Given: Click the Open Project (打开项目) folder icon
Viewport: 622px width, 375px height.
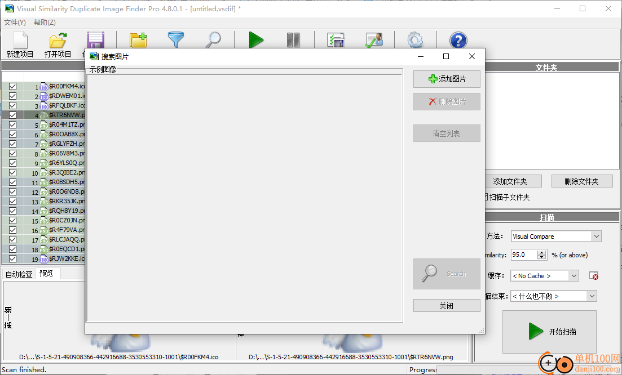Looking at the screenshot, I should [x=58, y=41].
